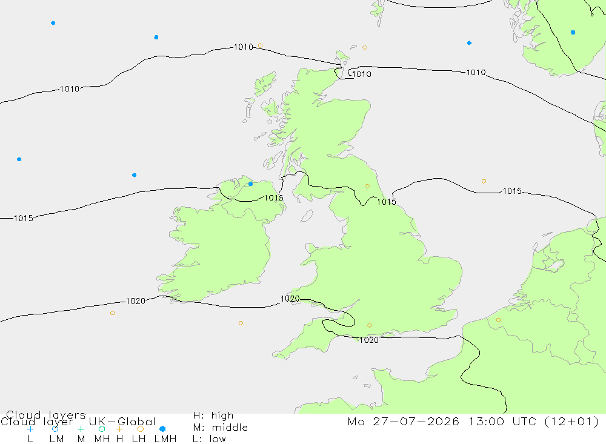The height and width of the screenshot is (444, 606).
Task: Click the timestamp "Mo 27-07-2026 13:00 UTC (12+01)"
Action: coord(473,422)
